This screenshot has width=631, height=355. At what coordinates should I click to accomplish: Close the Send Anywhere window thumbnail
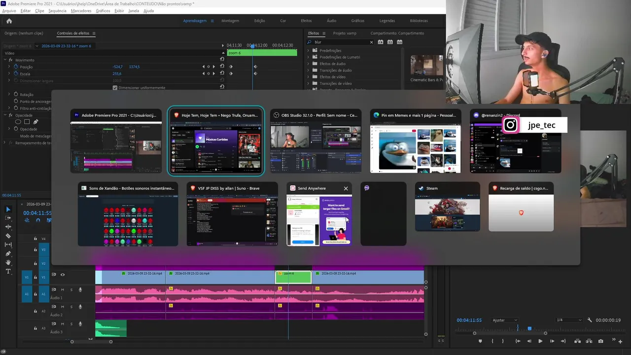click(346, 188)
